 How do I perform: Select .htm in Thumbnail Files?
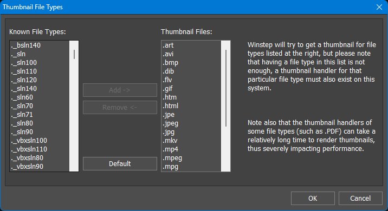click(x=191, y=97)
